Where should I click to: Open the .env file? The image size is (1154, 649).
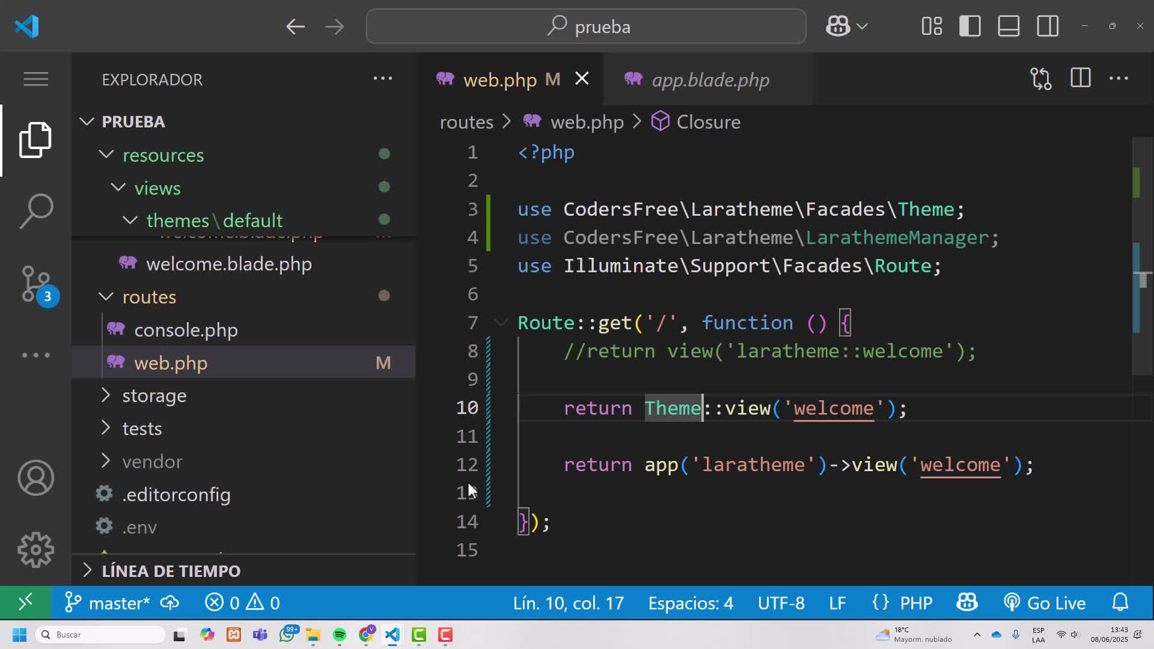pyautogui.click(x=139, y=527)
